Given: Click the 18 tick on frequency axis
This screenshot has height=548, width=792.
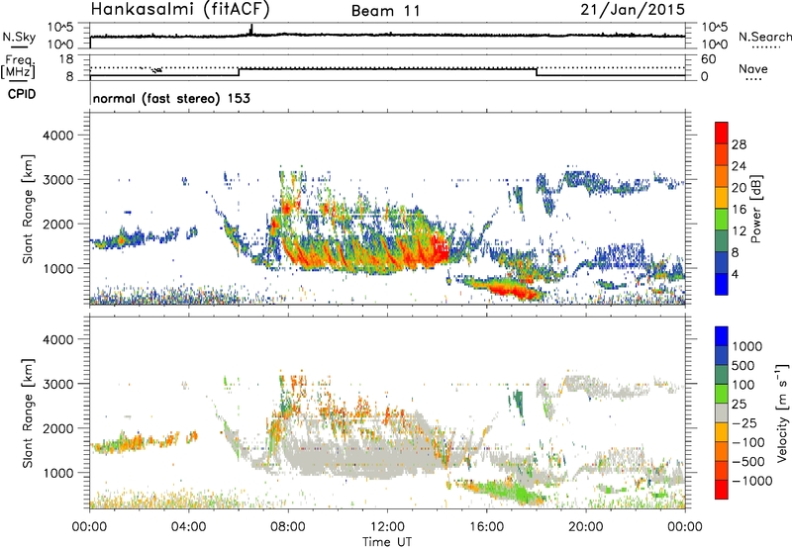Looking at the screenshot, I should point(65,59).
